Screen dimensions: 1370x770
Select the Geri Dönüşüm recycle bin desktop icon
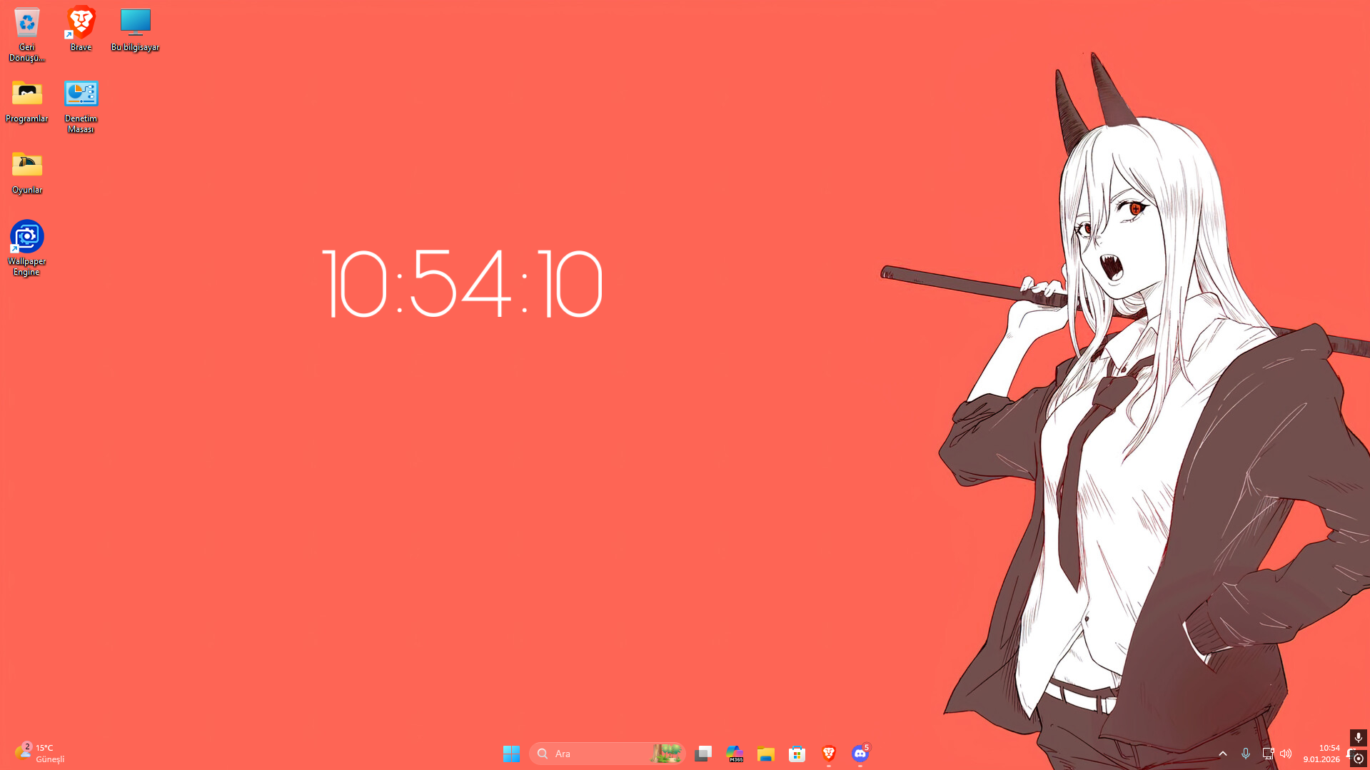coord(26,34)
